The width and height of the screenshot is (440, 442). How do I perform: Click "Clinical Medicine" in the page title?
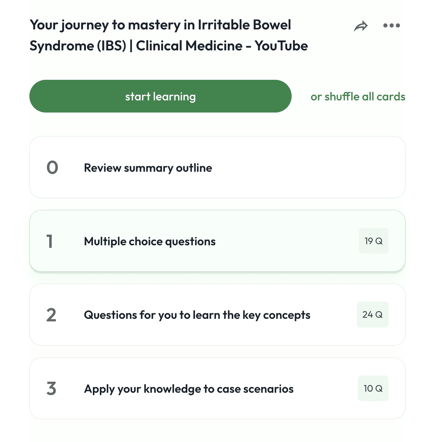189,46
